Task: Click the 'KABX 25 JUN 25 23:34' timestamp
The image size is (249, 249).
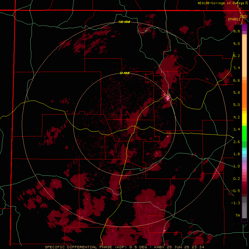Action: coord(179,247)
